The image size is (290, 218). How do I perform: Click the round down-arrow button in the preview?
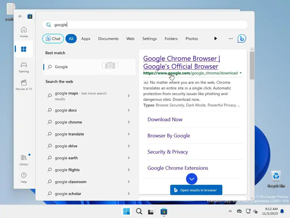point(192,179)
